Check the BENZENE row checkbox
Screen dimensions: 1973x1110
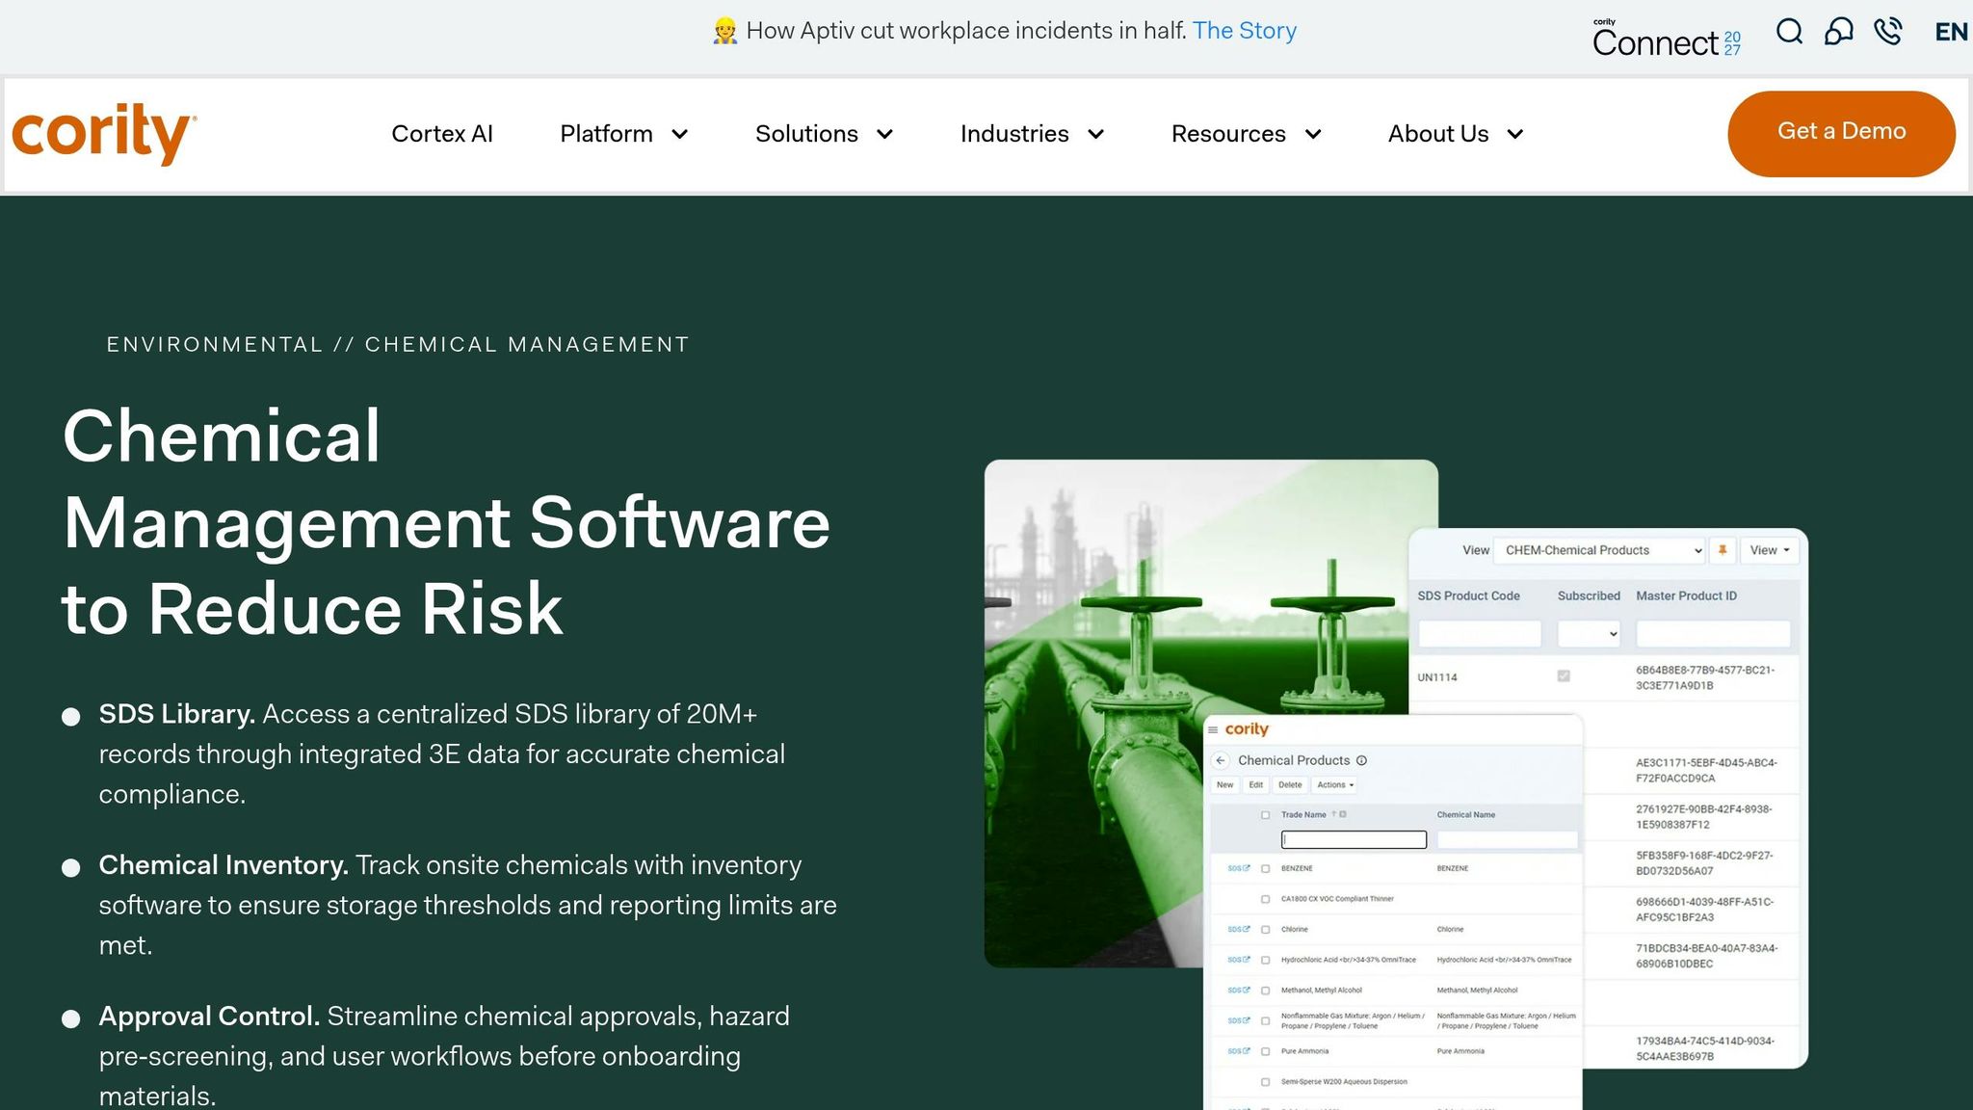pyautogui.click(x=1266, y=869)
